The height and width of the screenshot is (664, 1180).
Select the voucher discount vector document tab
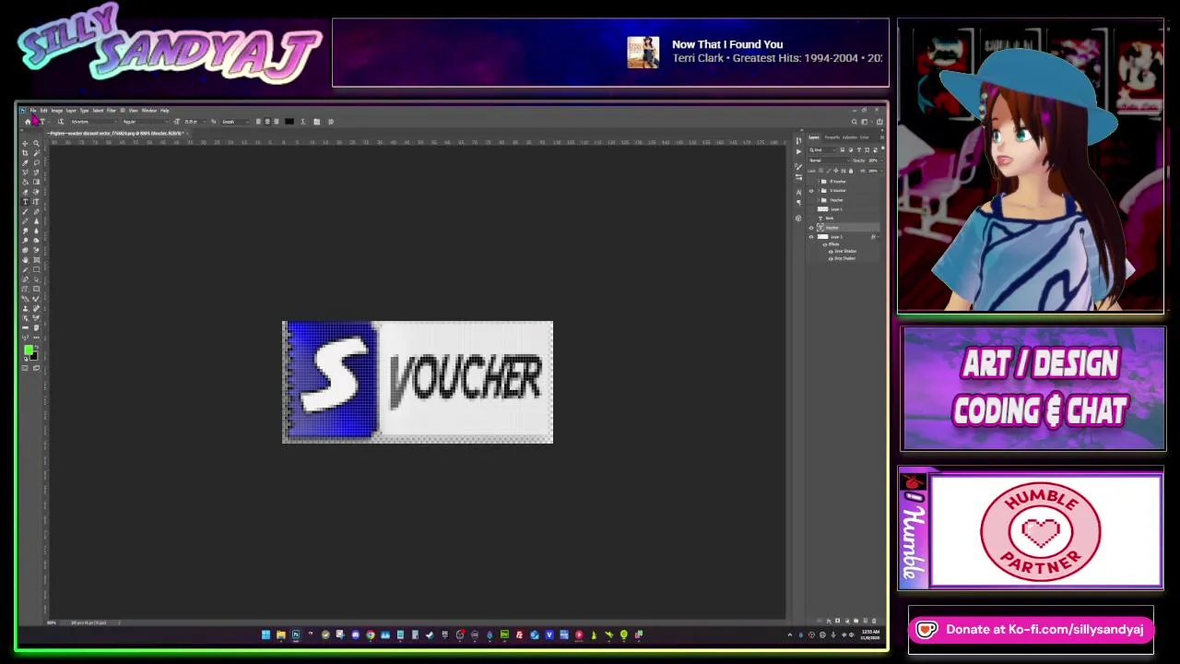pos(116,133)
